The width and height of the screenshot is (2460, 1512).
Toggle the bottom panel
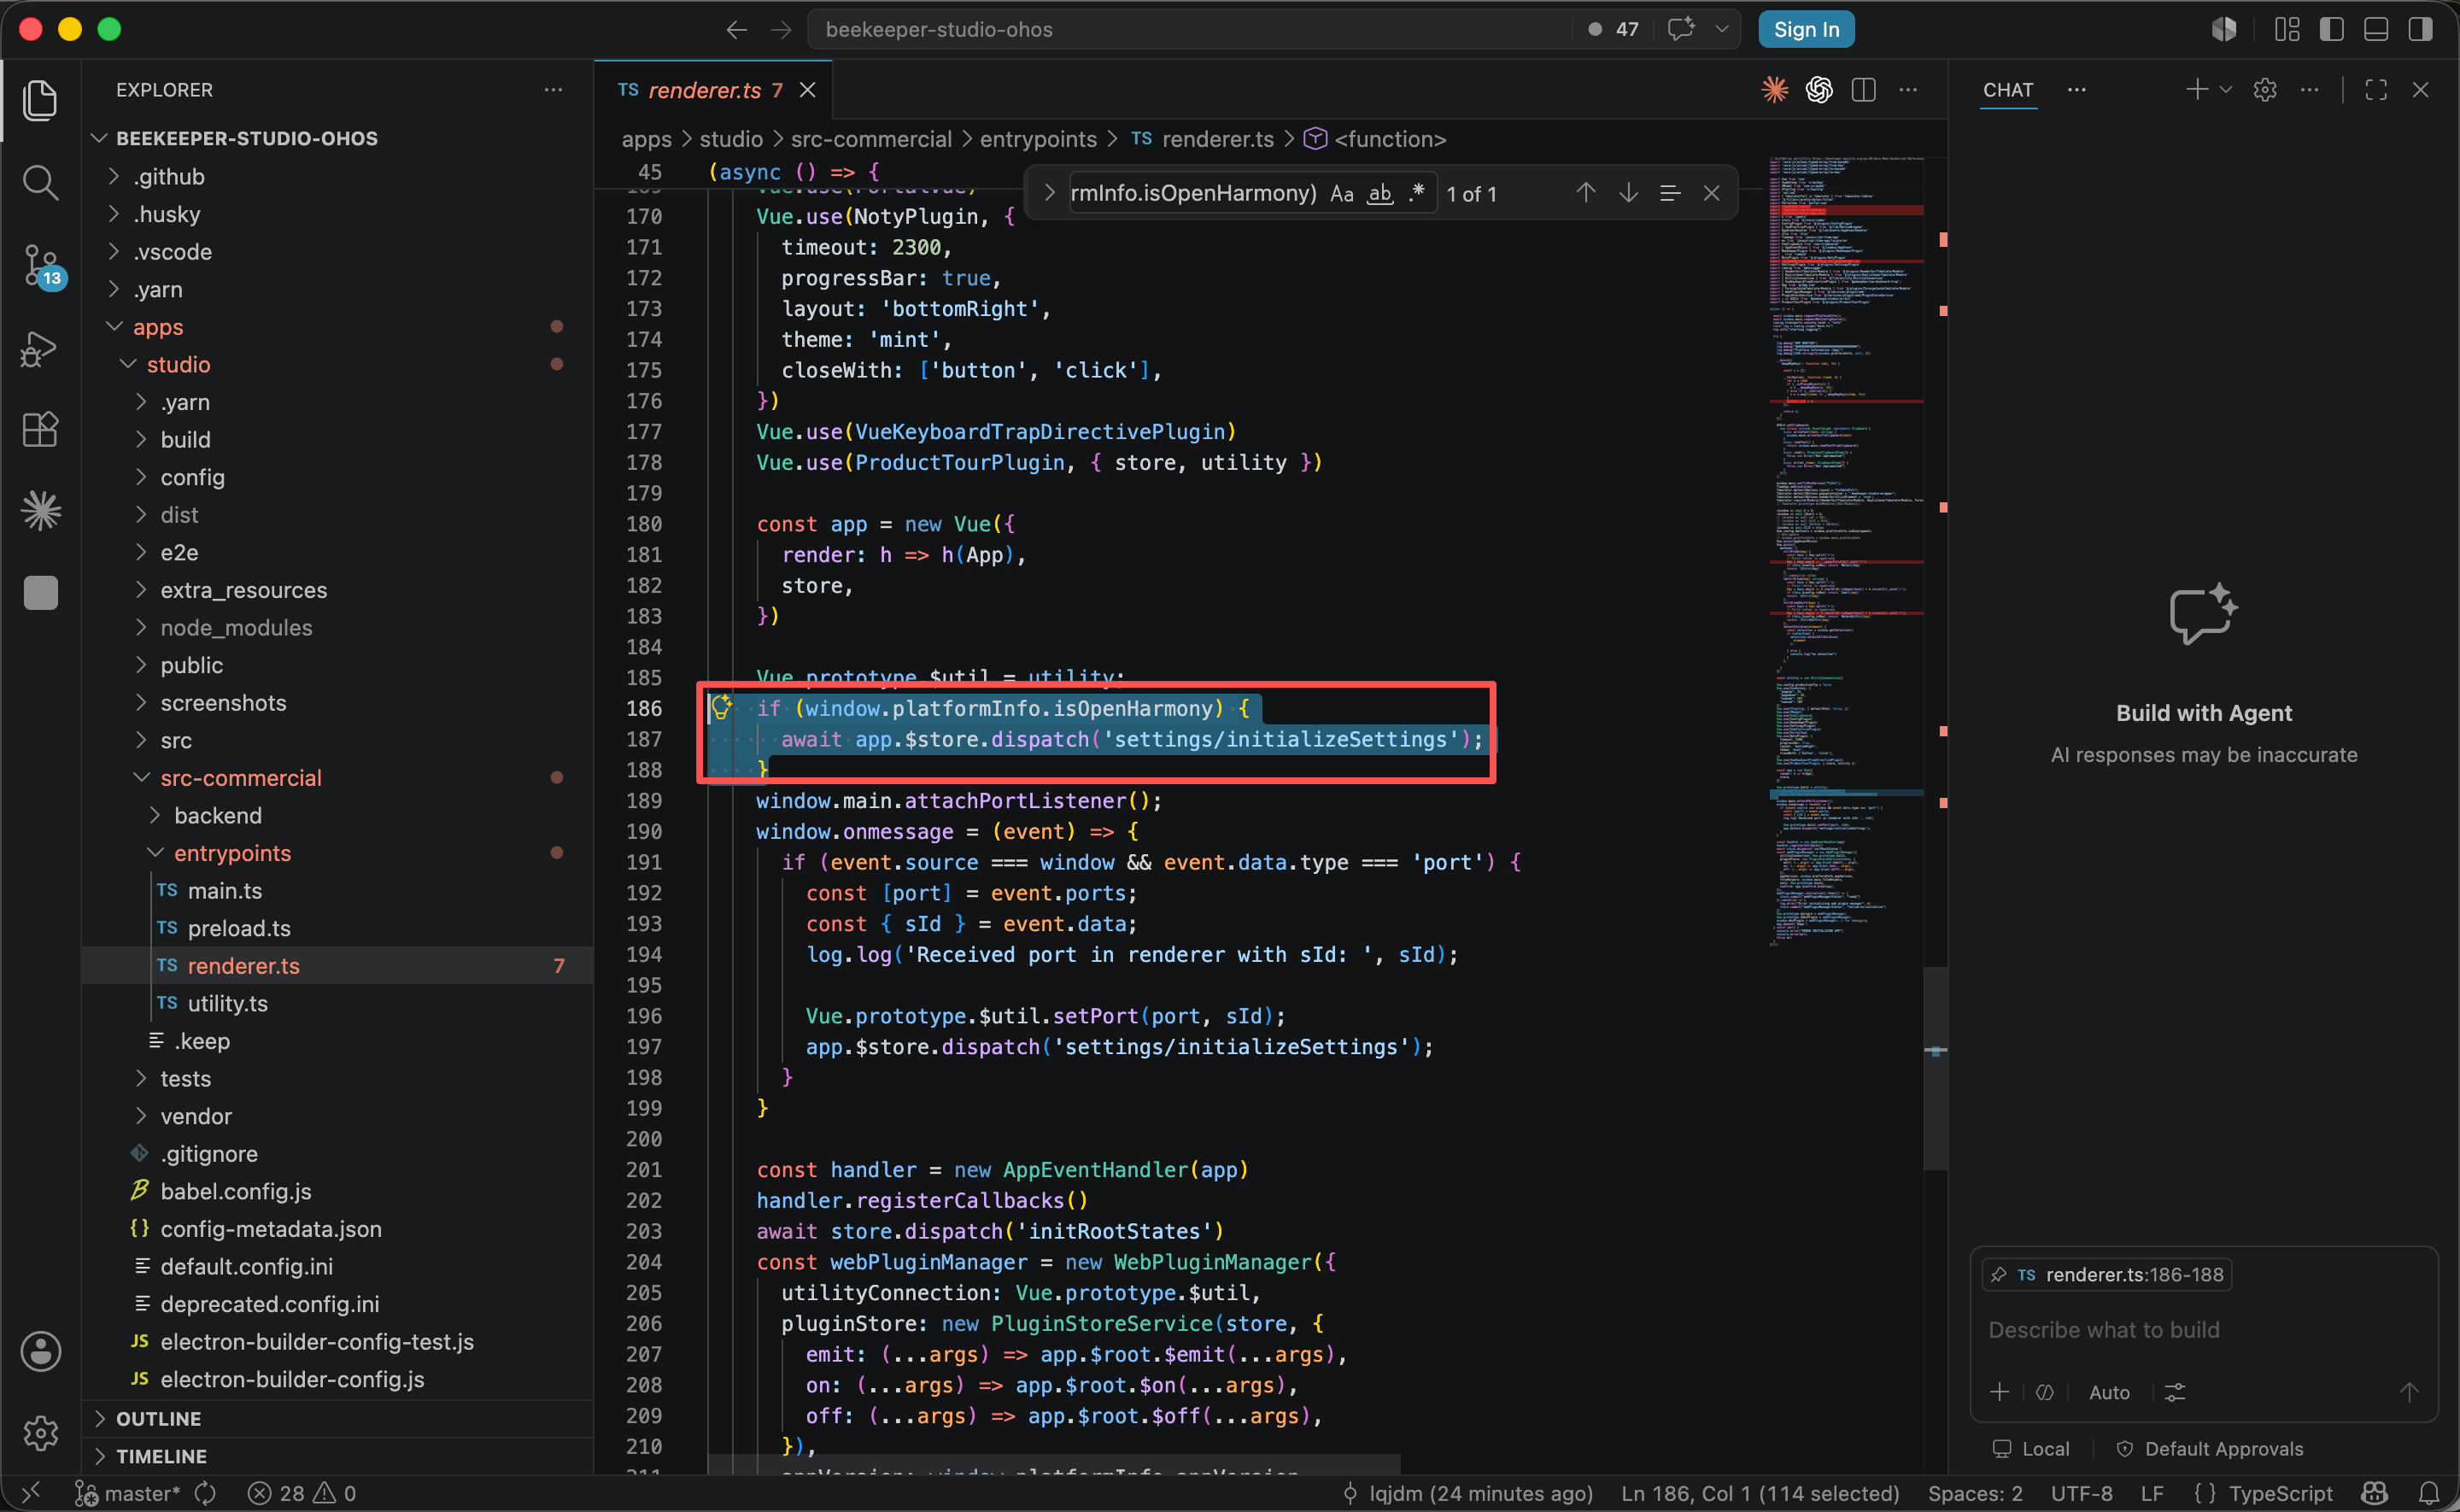coord(2376,30)
